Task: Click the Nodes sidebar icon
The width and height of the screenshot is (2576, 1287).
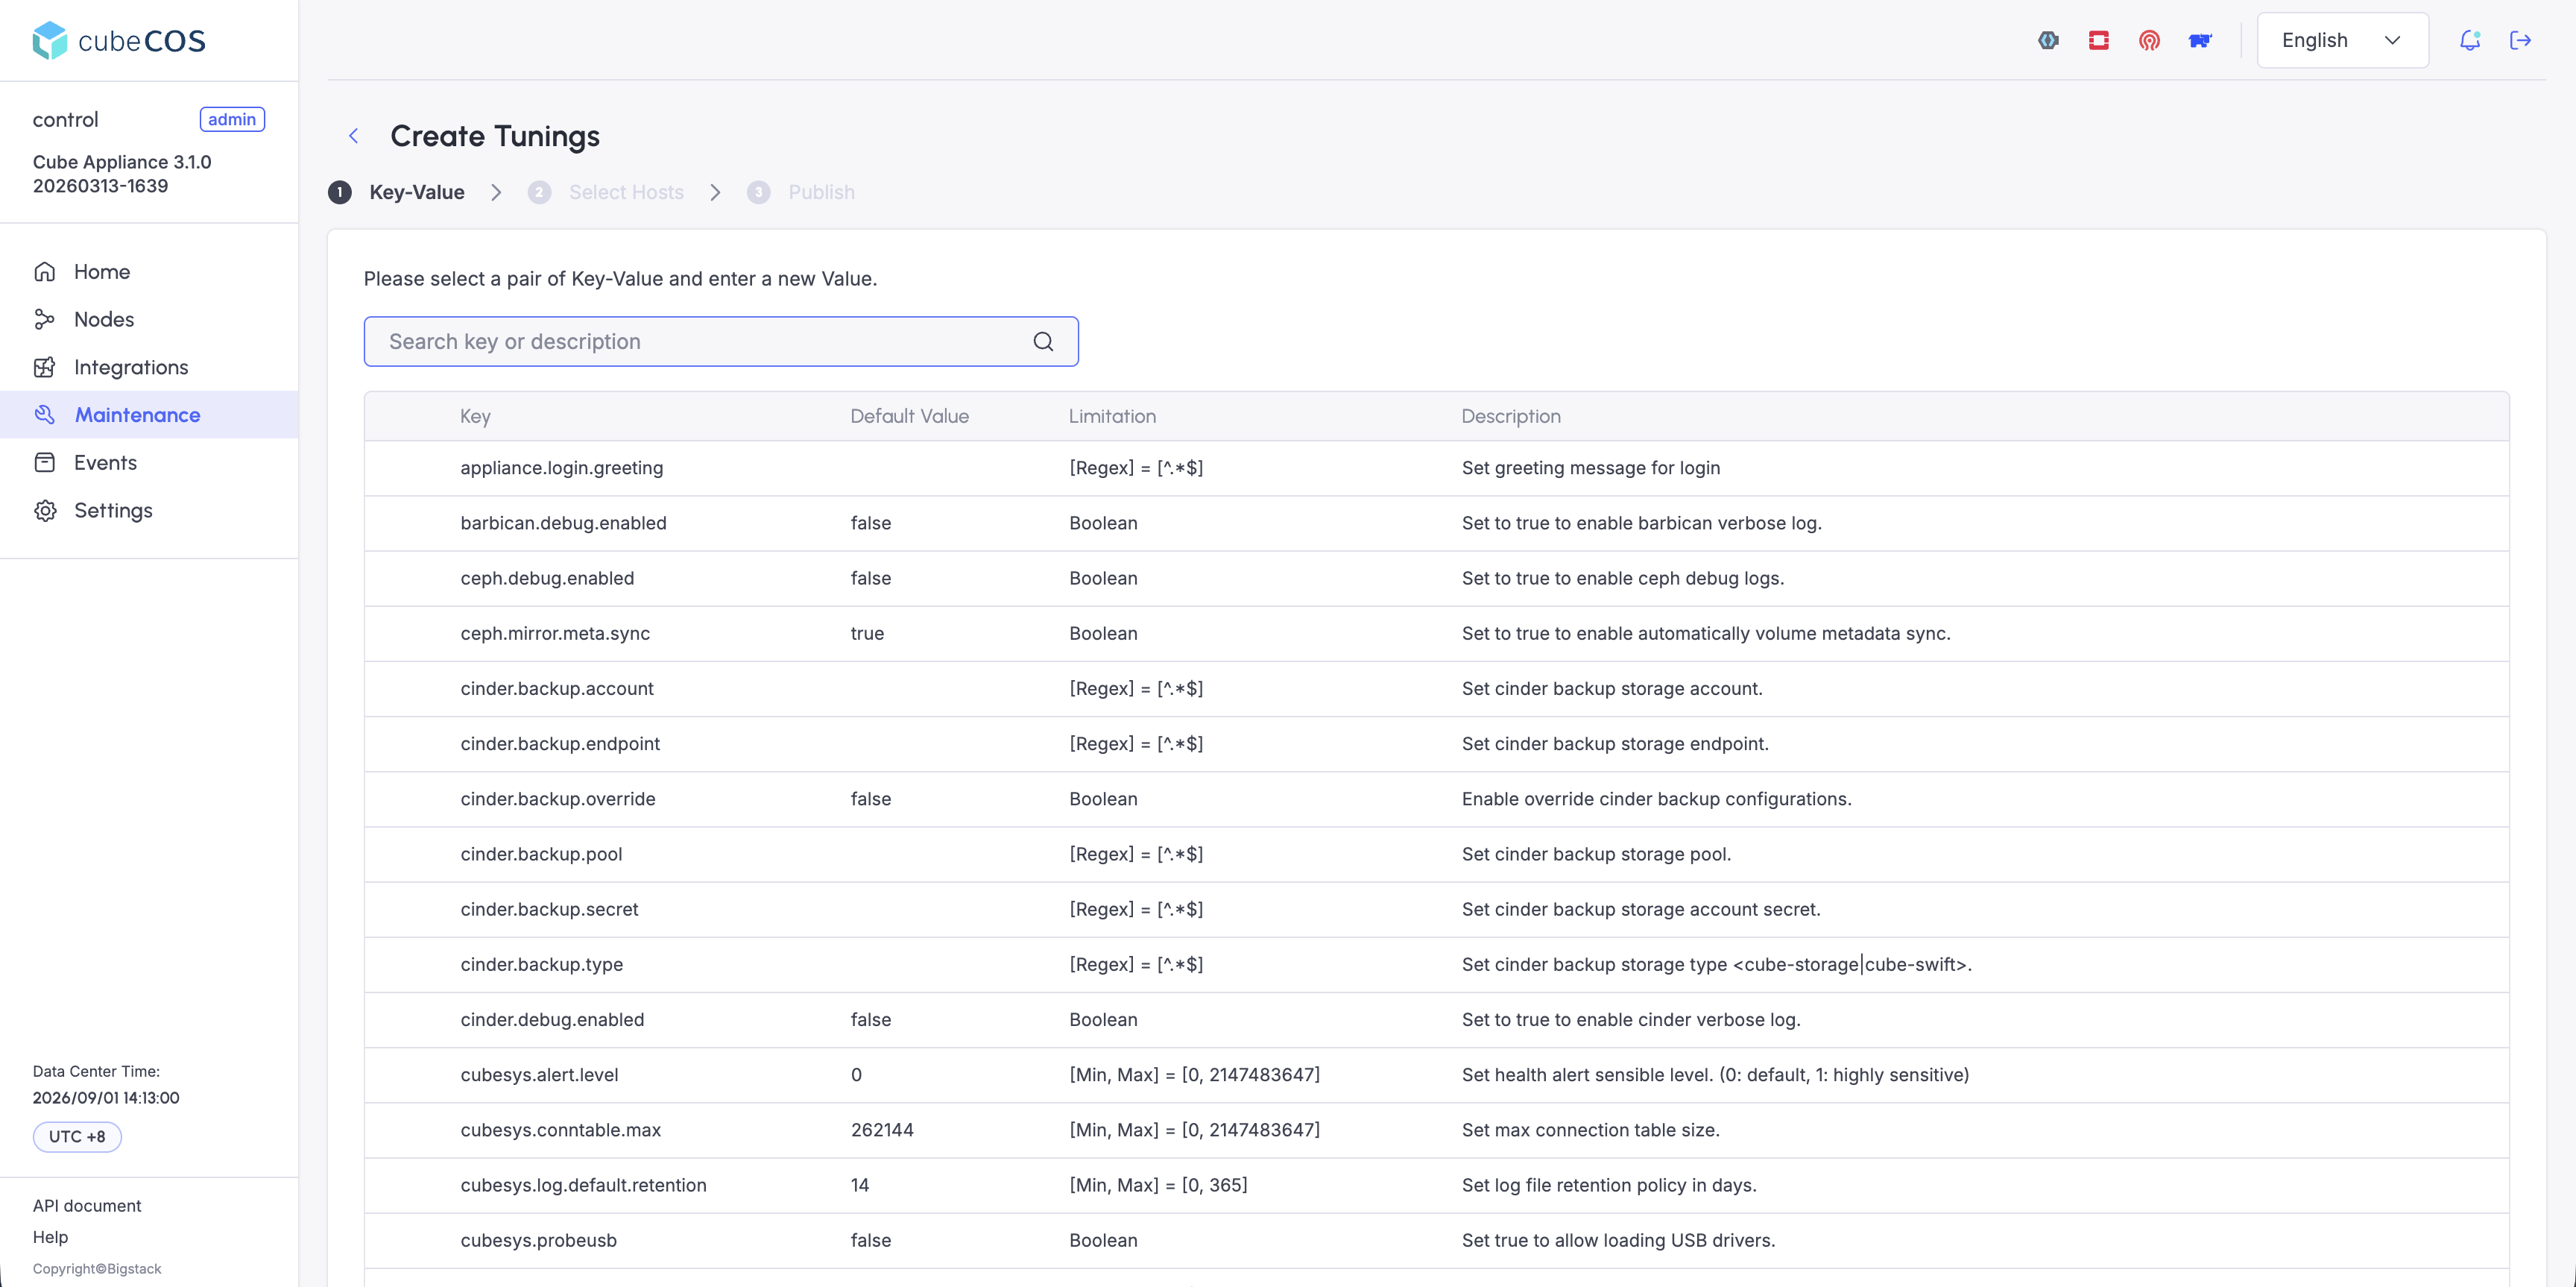Action: pos(44,320)
